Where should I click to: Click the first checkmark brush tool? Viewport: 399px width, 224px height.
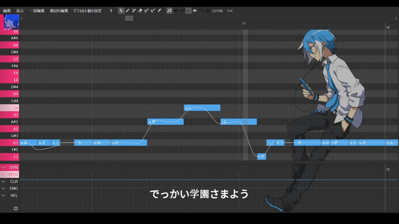(147, 11)
